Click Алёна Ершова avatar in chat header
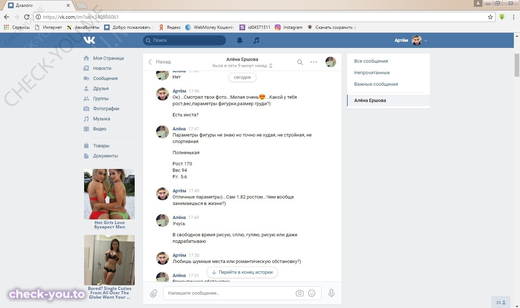The width and height of the screenshot is (520, 308). coord(330,62)
